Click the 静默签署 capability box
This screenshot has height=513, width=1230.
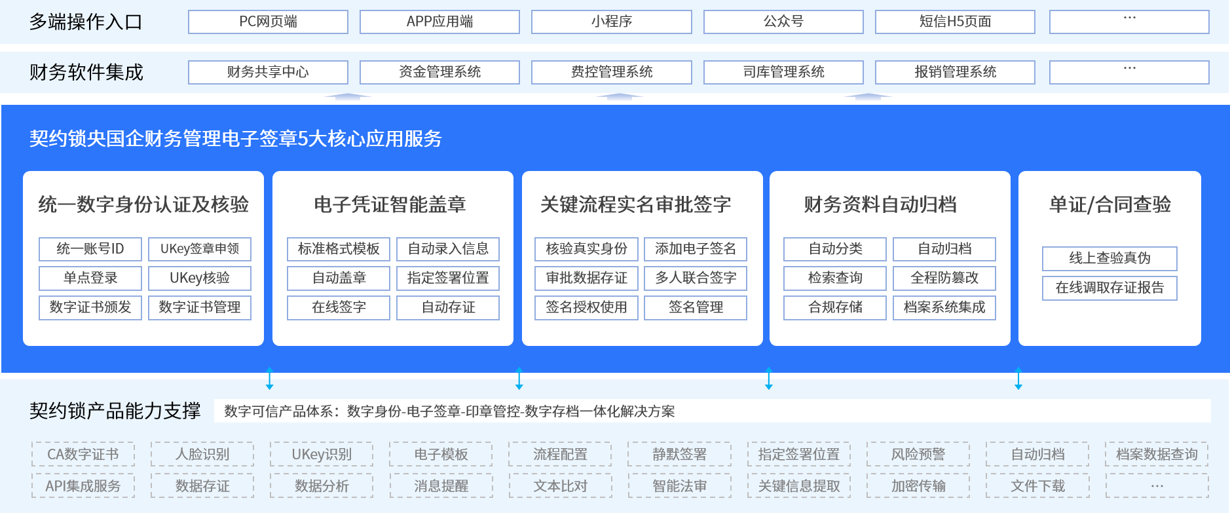(x=679, y=454)
